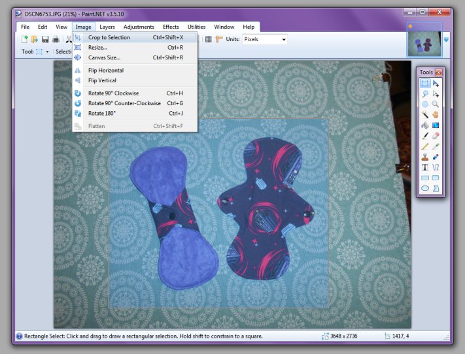This screenshot has width=465, height=354.
Task: Close the Tools floating panel
Action: point(438,72)
